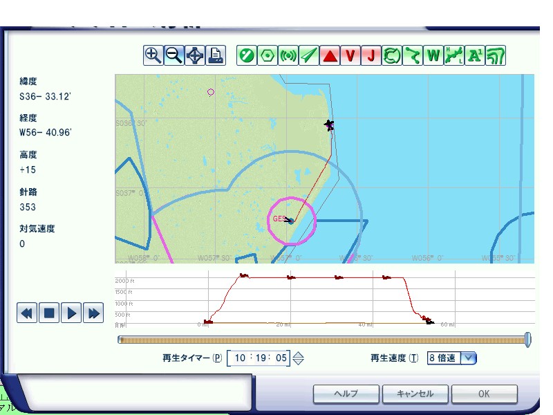Viewport: 553px width, 415px height.
Task: Click the zoom out magnifier icon
Action: 174,55
